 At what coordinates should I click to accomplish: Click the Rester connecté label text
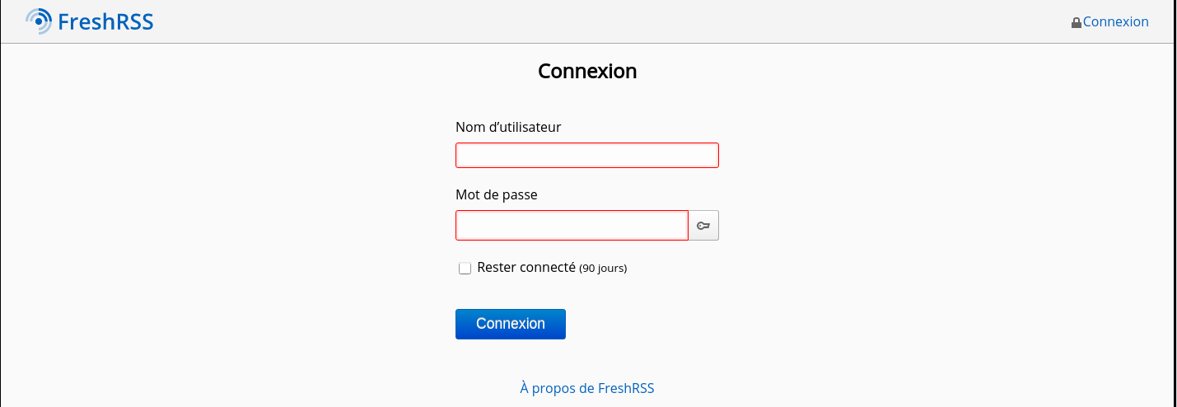pos(525,267)
